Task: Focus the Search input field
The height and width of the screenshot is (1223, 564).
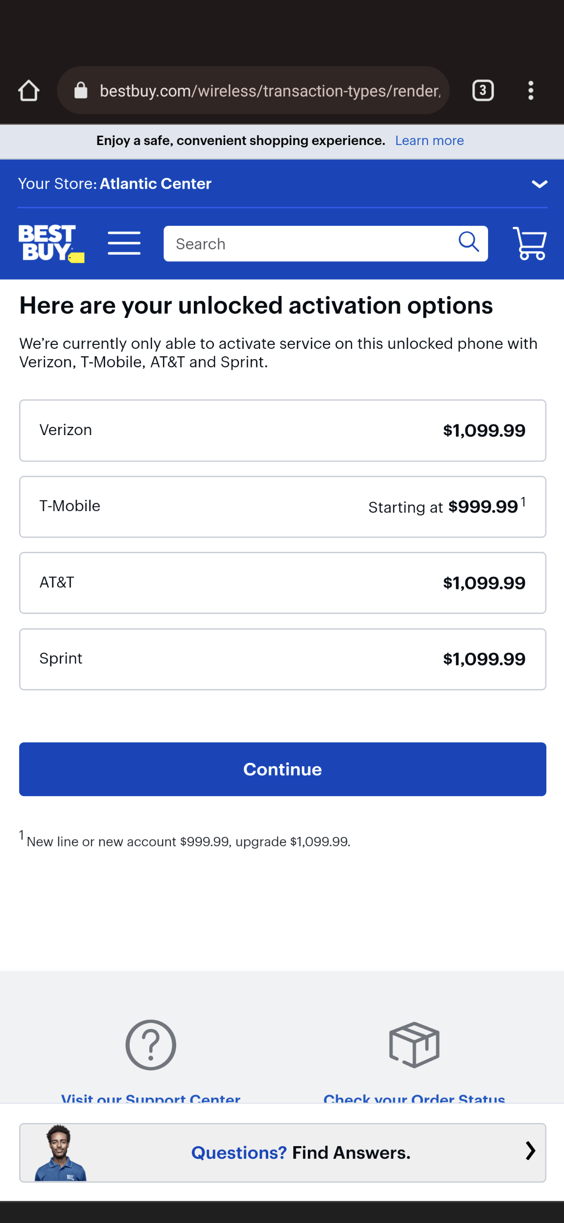Action: (308, 244)
